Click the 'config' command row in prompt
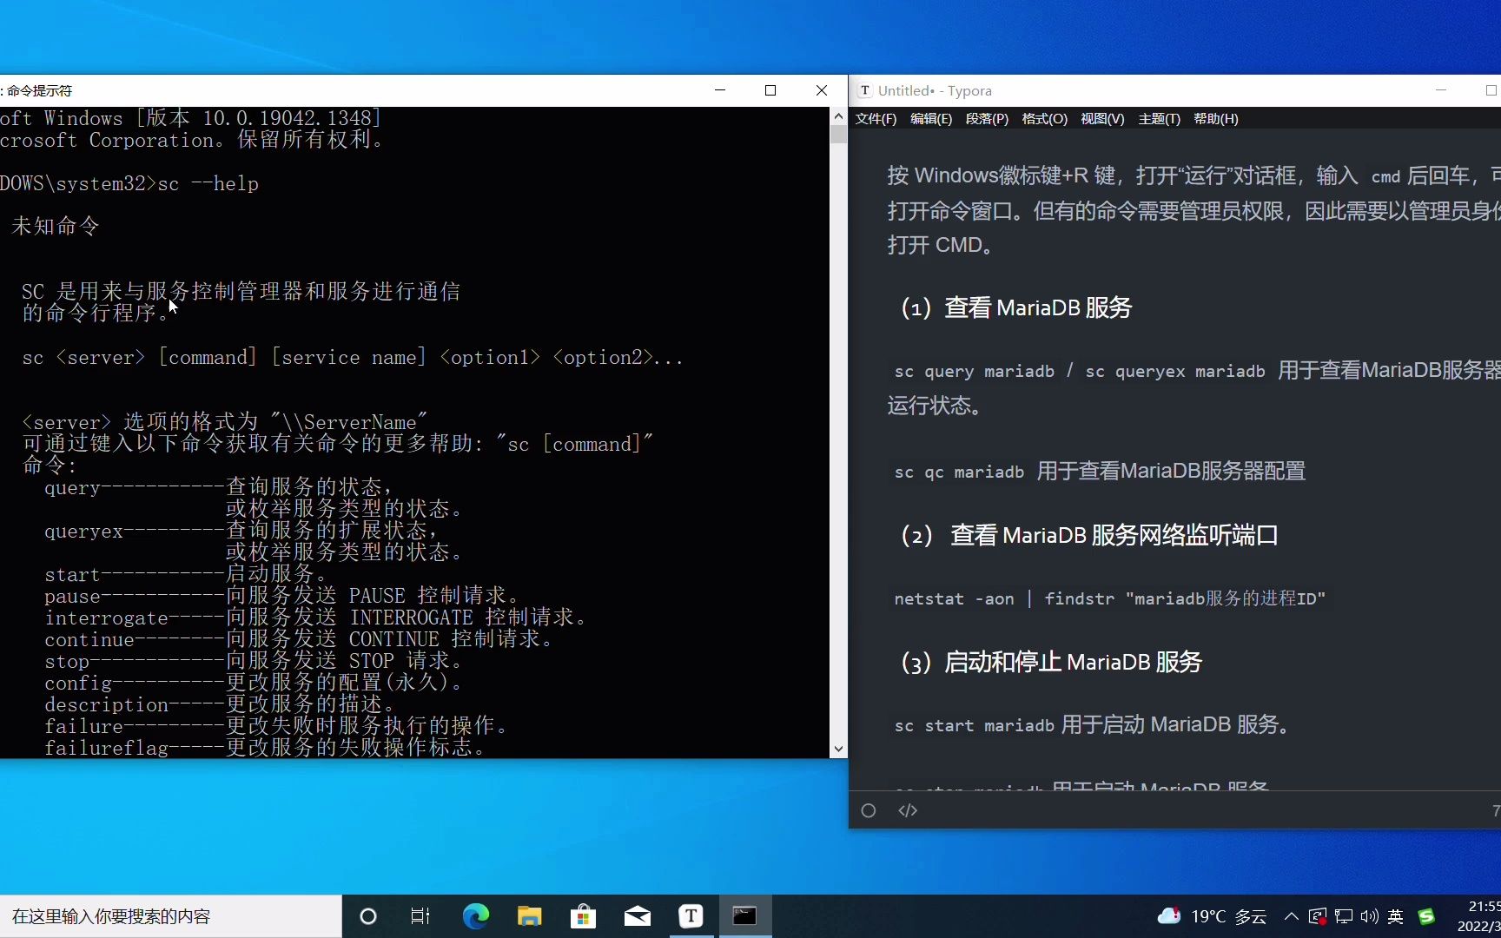The width and height of the screenshot is (1501, 938). click(253, 683)
